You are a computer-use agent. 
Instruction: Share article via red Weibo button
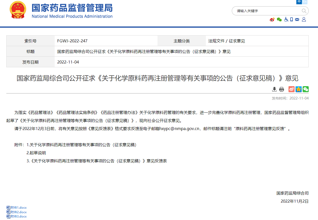292,89
